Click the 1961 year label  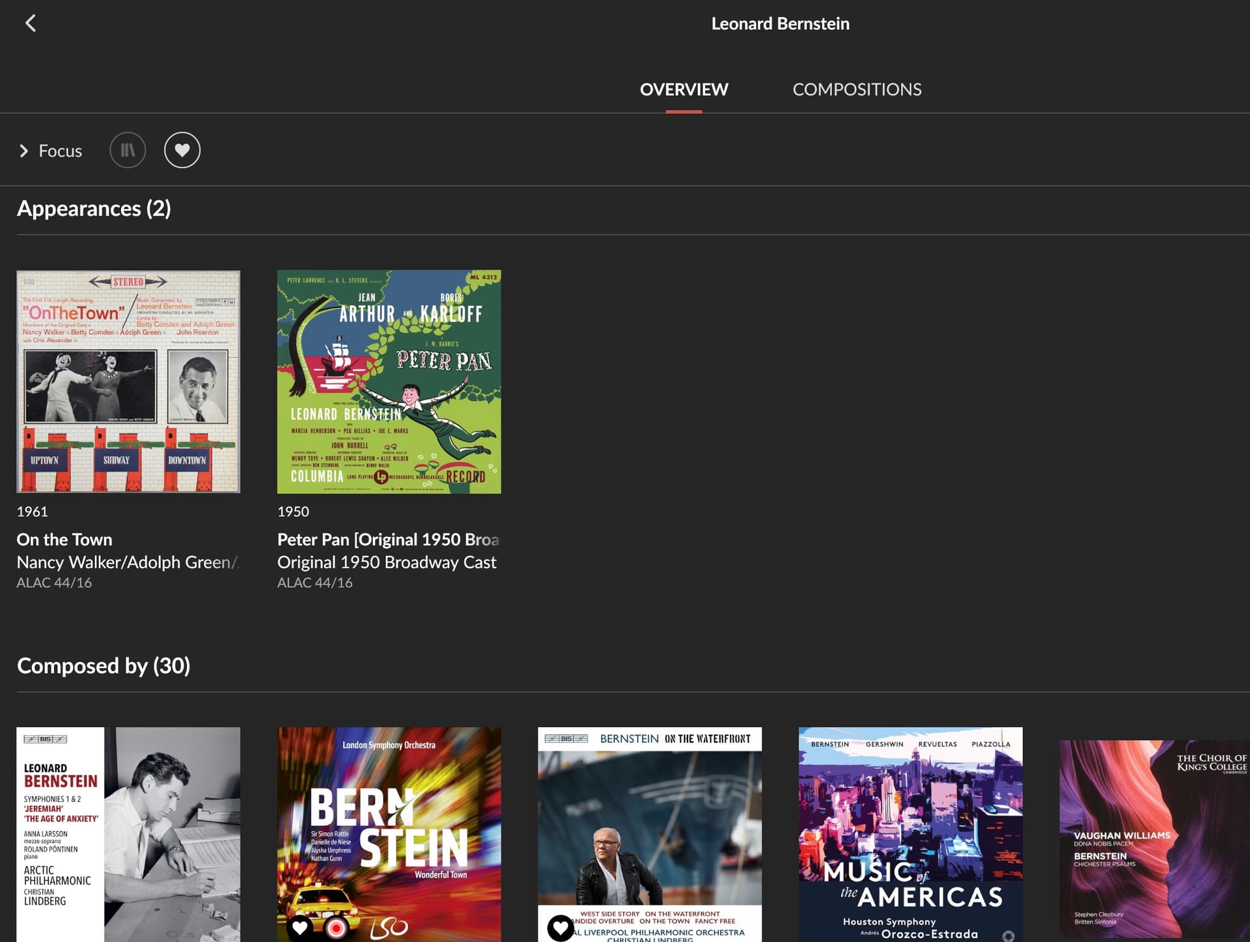(32, 512)
